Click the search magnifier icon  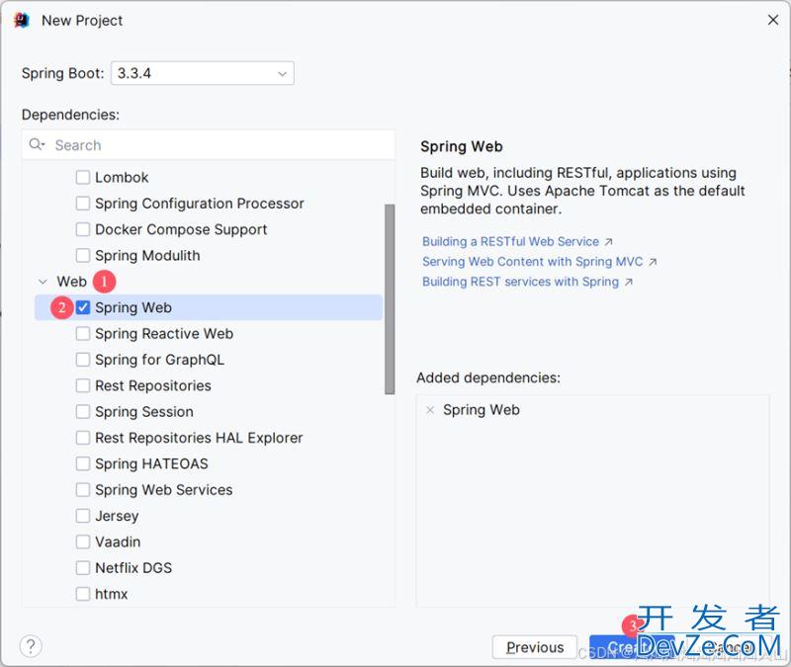click(x=37, y=144)
